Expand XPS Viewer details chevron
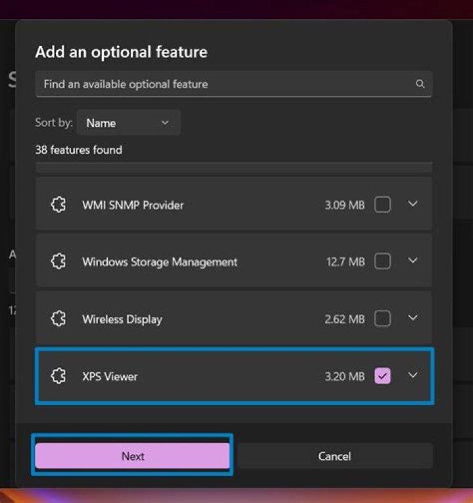Viewport: 473px width, 503px height. pos(413,376)
